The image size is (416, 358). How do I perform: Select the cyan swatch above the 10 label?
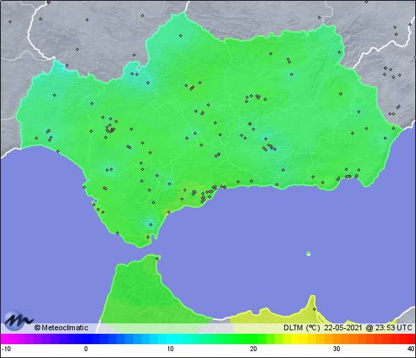point(170,339)
